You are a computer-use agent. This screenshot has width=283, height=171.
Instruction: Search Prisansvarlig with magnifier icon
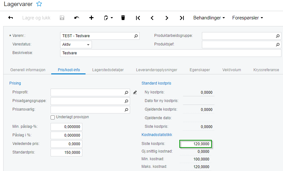pyautogui.click(x=126, y=110)
